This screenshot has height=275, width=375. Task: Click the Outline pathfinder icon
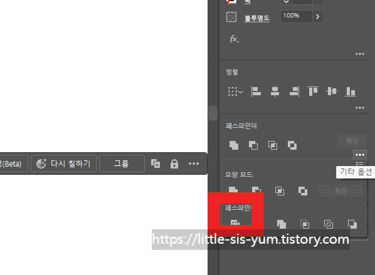(329, 224)
